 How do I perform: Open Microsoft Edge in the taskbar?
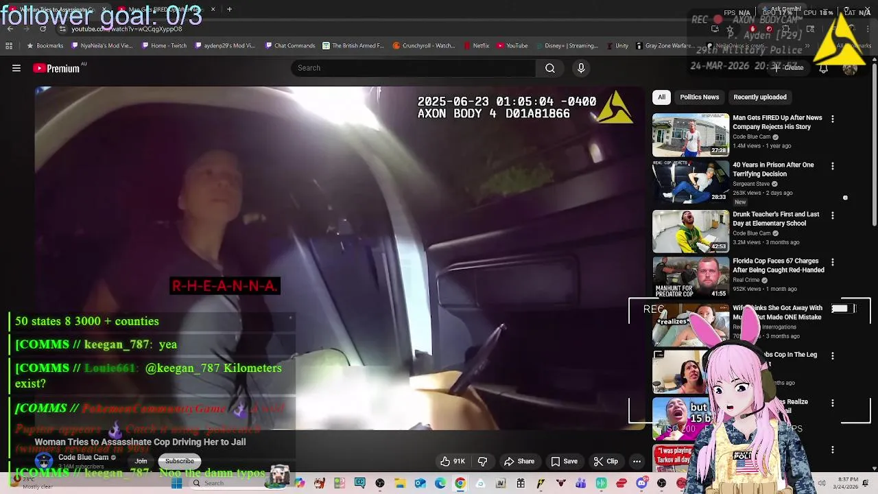(440, 483)
